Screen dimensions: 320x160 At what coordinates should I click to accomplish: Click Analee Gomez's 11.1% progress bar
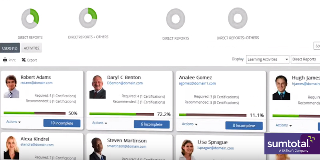pos(213,115)
